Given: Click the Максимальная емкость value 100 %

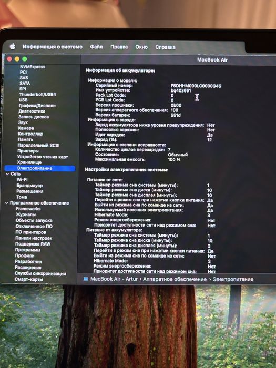Looking at the screenshot, I should click(x=174, y=159).
